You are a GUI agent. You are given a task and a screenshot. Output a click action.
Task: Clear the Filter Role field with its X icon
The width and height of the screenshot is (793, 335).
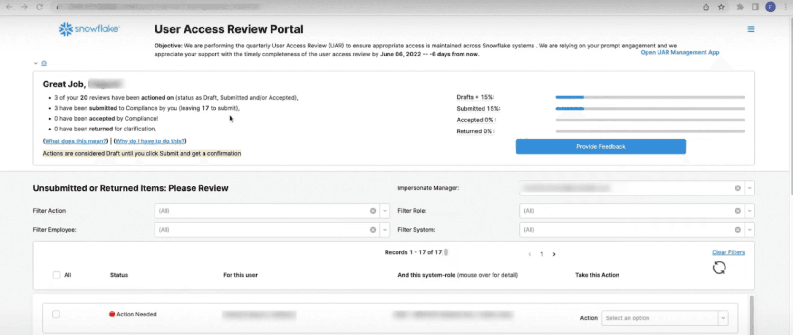coord(737,211)
